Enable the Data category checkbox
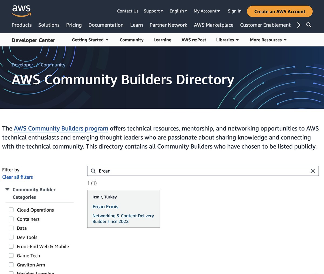 tap(11, 228)
